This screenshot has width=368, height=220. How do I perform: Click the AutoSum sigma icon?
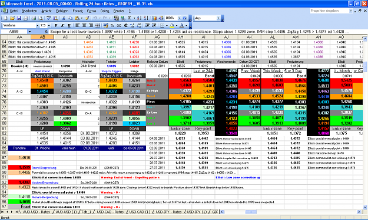130,18
